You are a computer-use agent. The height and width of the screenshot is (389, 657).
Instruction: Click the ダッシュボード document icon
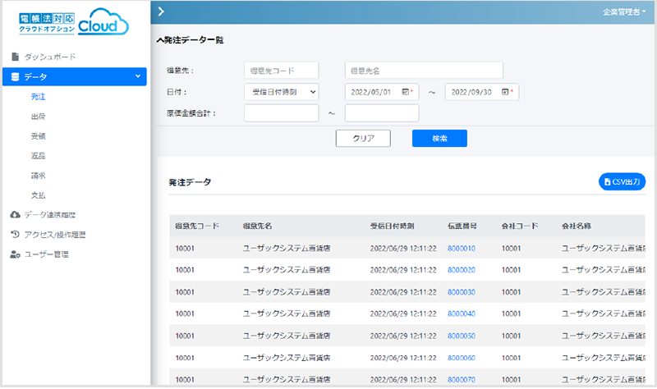point(16,57)
